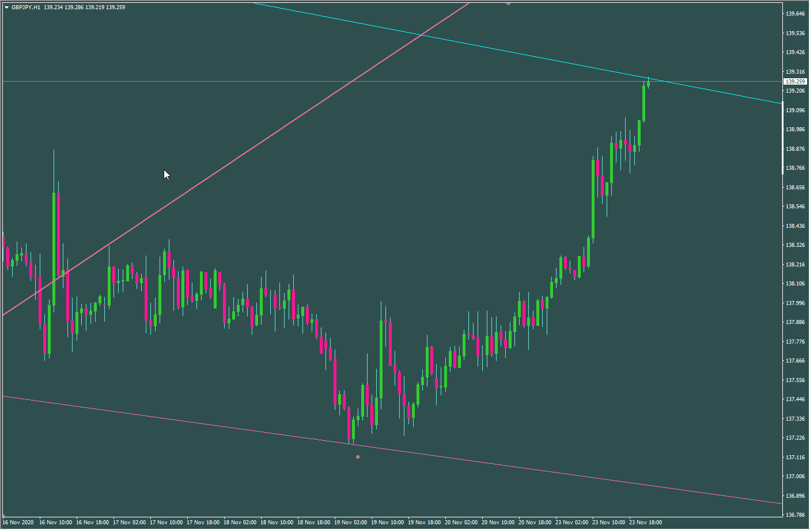Click the 16 Nov 2020 date label
This screenshot has width=810, height=530.
click(18, 523)
